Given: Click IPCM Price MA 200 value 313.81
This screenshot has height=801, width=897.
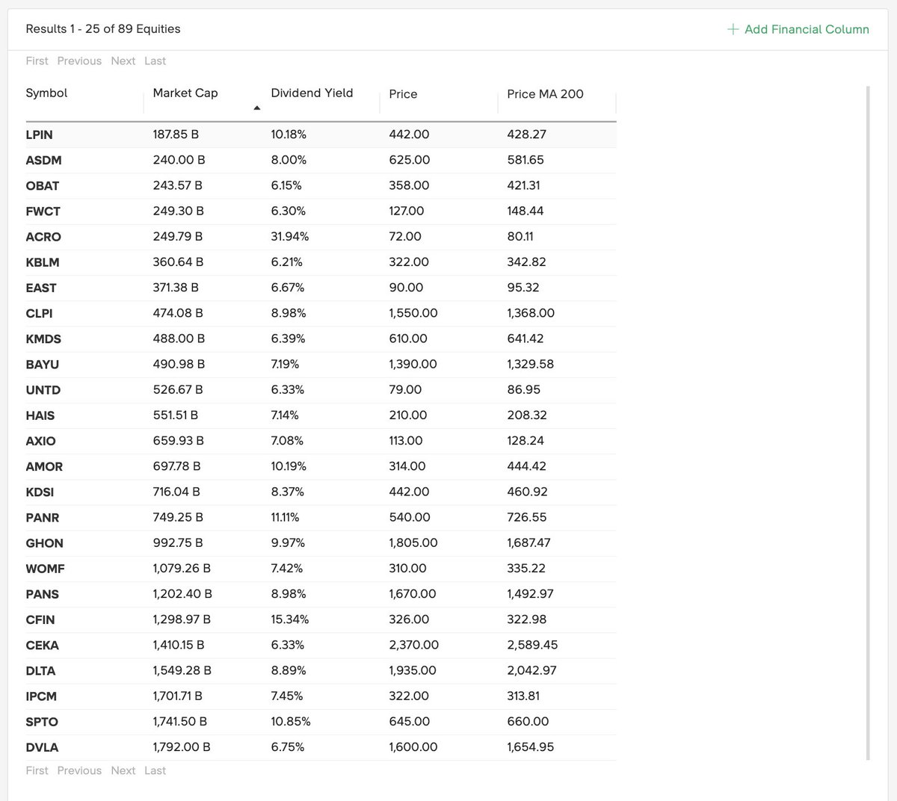Looking at the screenshot, I should coord(523,696).
